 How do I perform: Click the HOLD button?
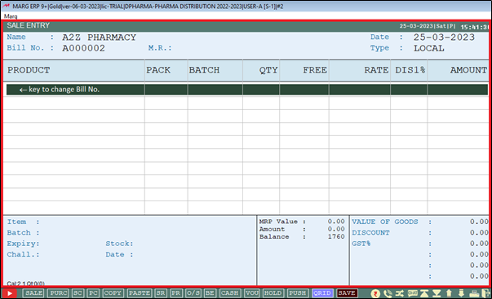(273, 293)
